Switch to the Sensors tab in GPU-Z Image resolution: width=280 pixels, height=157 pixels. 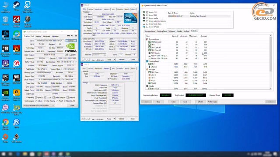(38, 36)
